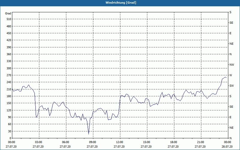240x150 pixels.
Task: Select the SE compass label on the 480 gridline
Action: [x=231, y=23]
